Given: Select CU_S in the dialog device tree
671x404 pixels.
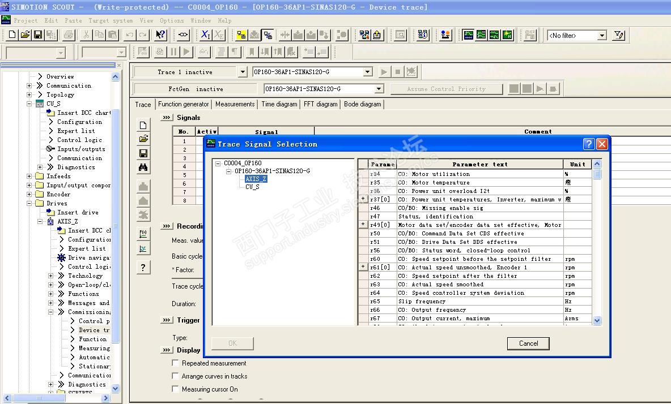Looking at the screenshot, I should (252, 187).
